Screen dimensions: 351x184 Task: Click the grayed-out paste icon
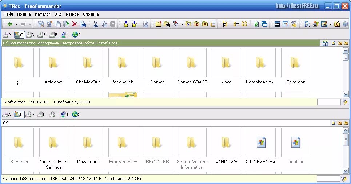pyautogui.click(x=113, y=24)
